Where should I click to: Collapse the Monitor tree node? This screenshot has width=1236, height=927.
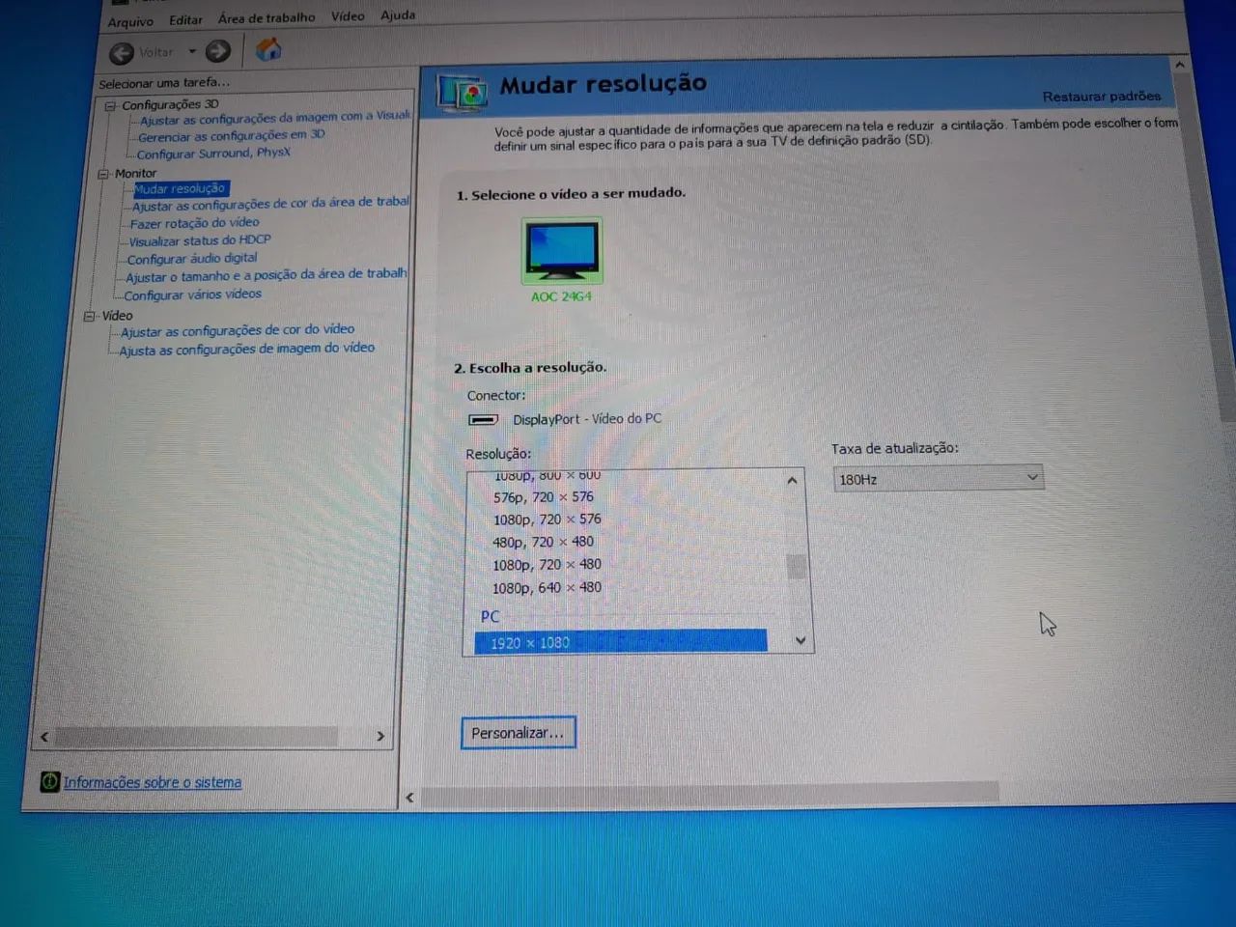point(103,174)
